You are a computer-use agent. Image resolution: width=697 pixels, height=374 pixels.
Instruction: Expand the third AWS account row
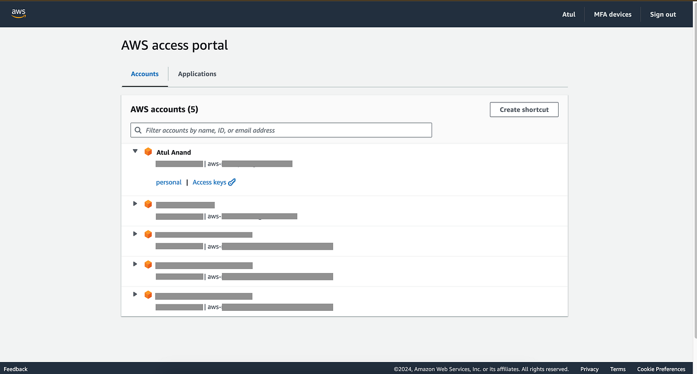coord(135,234)
